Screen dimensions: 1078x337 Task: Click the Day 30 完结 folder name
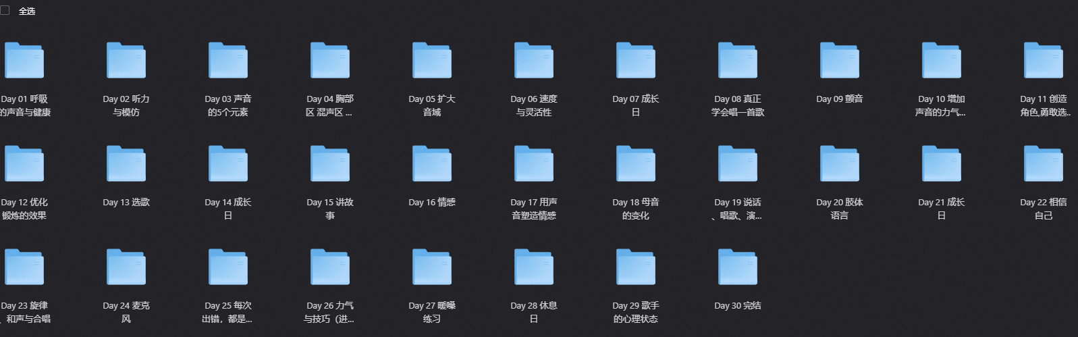[738, 305]
